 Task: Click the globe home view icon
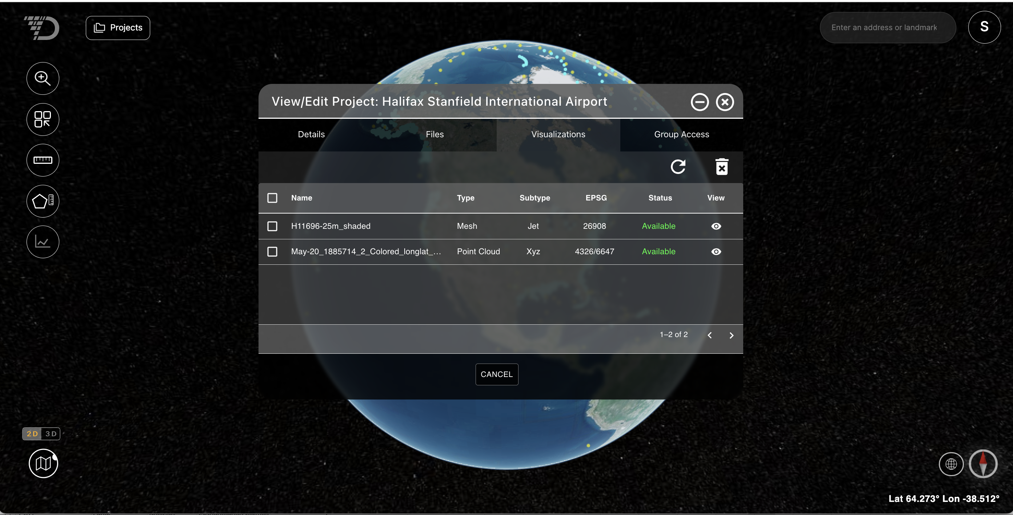tap(951, 464)
